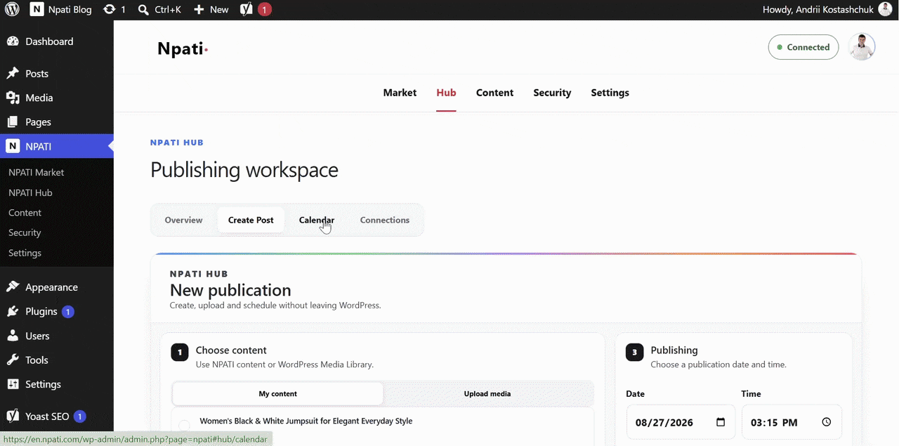
Task: Open Appearance via its brush icon
Action: (x=13, y=287)
